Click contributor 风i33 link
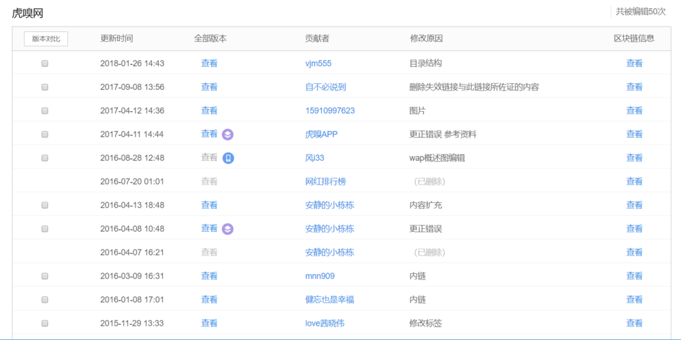Viewport: 681px width, 340px height. [315, 158]
